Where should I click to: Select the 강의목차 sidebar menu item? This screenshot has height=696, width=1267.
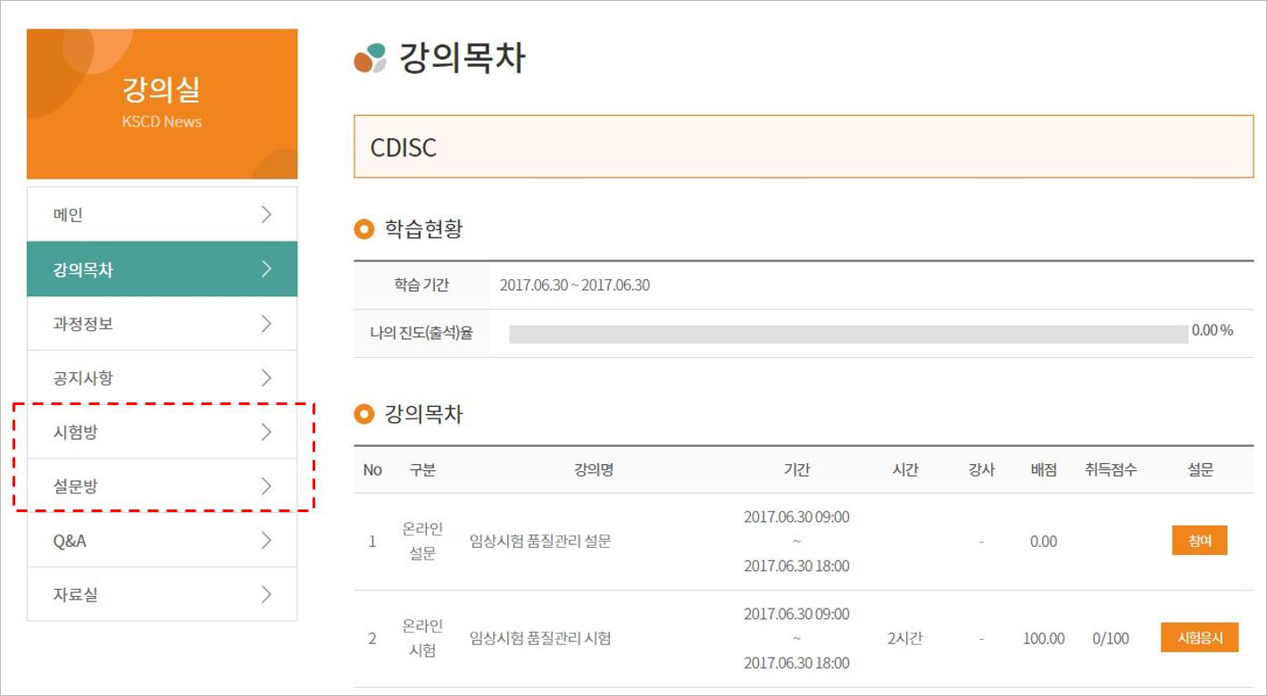[x=162, y=269]
